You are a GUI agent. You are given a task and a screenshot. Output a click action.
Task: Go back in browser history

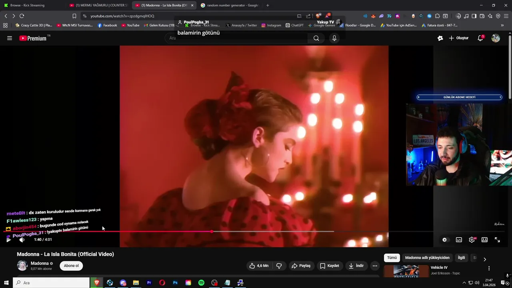pyautogui.click(x=6, y=16)
